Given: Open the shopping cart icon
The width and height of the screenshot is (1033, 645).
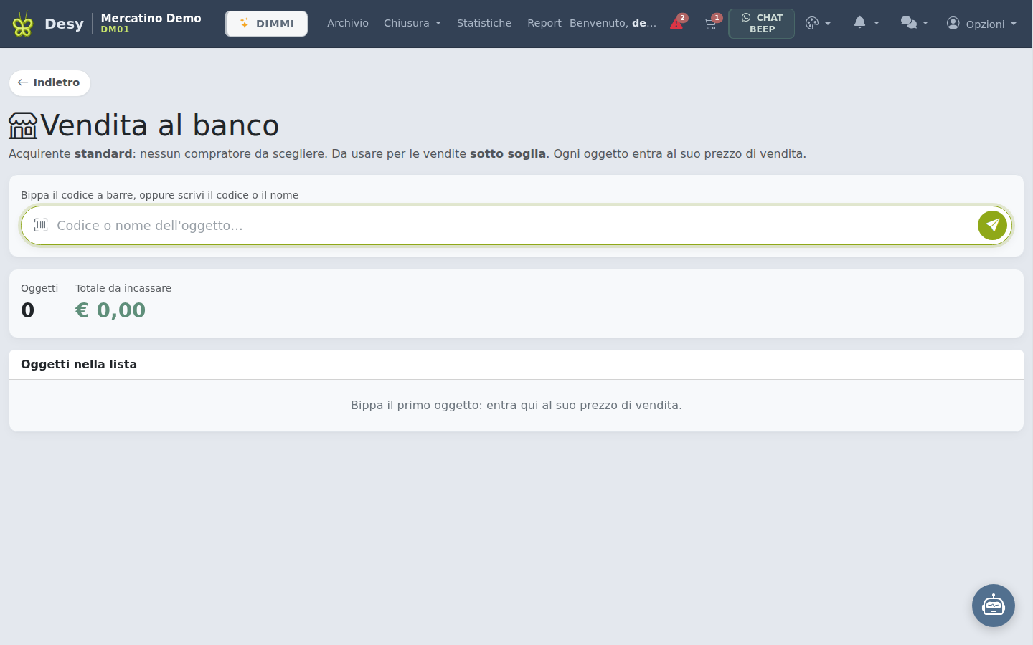Looking at the screenshot, I should [711, 23].
